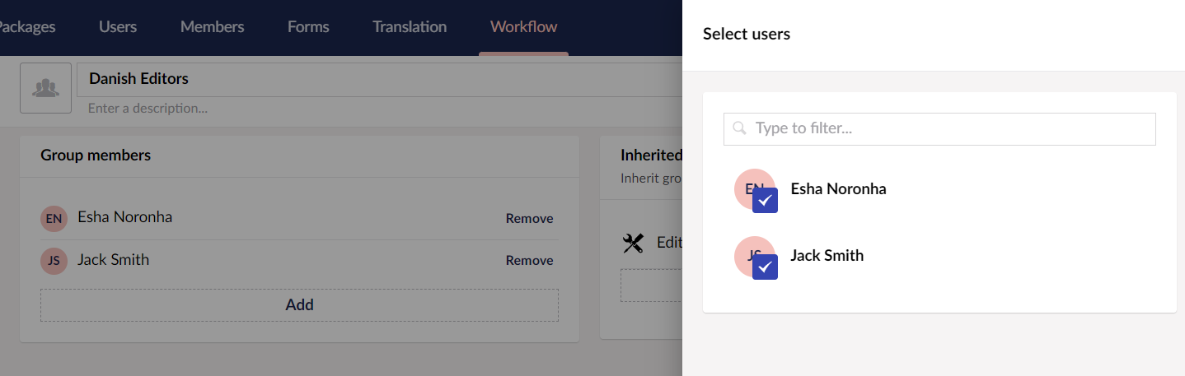Click Esha Noronha's avatar in Select users

click(x=755, y=189)
